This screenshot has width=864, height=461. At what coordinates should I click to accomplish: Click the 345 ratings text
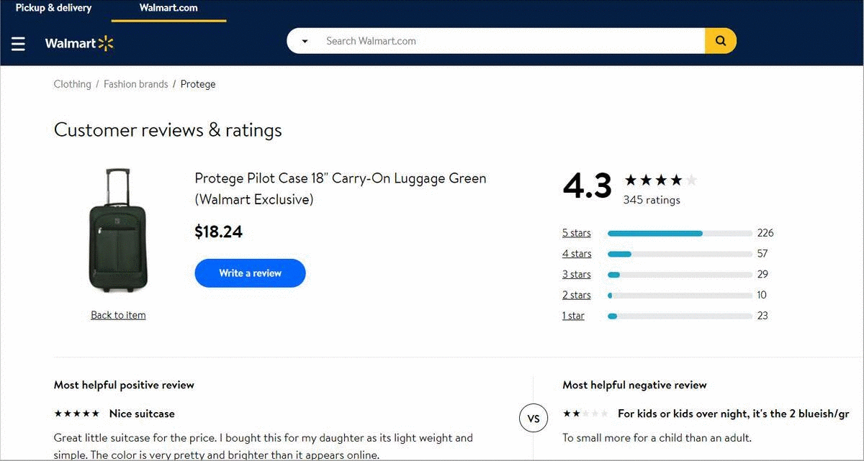pos(652,200)
